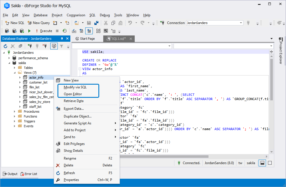Image resolution: width=286 pixels, height=187 pixels.
Task: Open Generate Script As submenu
Action: click(x=87, y=123)
